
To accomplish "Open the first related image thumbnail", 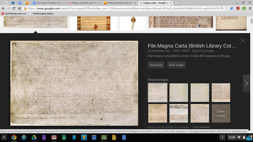I will [158, 93].
